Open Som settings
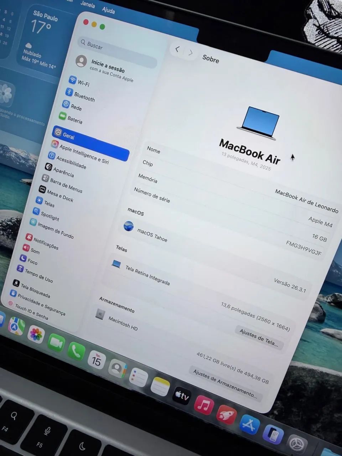The height and width of the screenshot is (456, 342). 31,249
